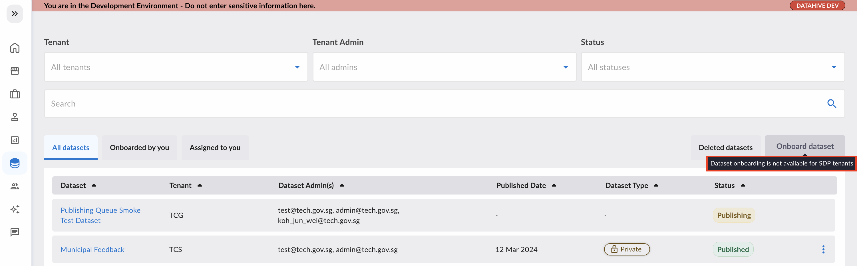Image resolution: width=857 pixels, height=266 pixels.
Task: Switch to Assigned to you tab
Action: point(215,148)
